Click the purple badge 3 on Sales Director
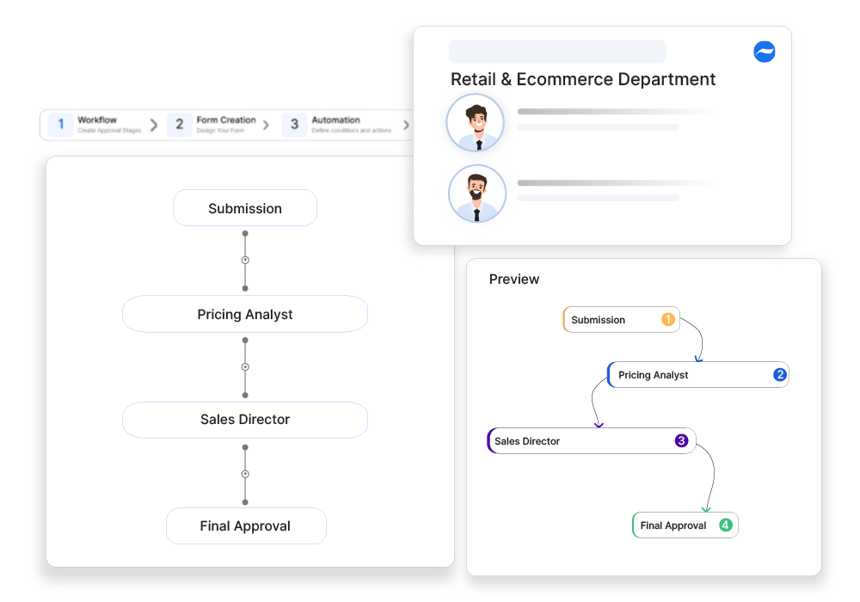 click(x=679, y=441)
